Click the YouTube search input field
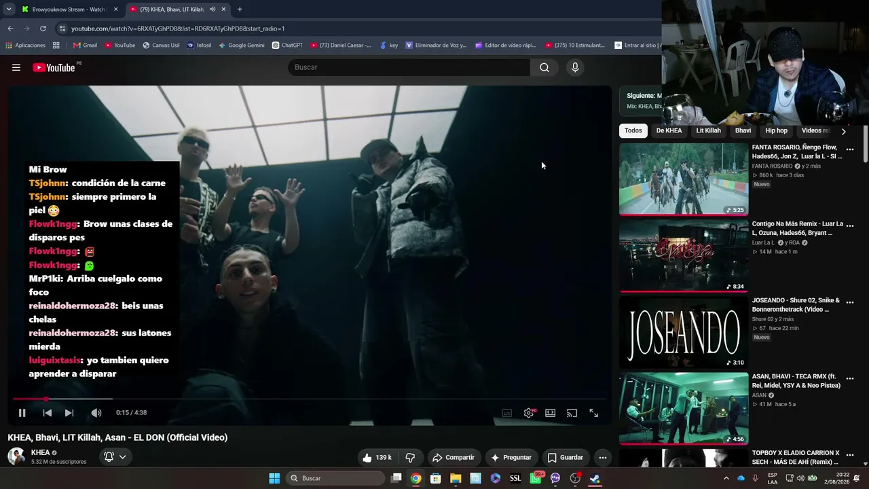 (x=409, y=67)
